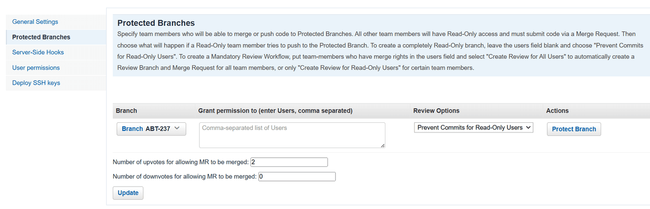
Task: Navigate to Deploy SSH keys
Action: click(x=36, y=83)
